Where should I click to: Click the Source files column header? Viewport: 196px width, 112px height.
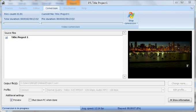(x=63, y=33)
